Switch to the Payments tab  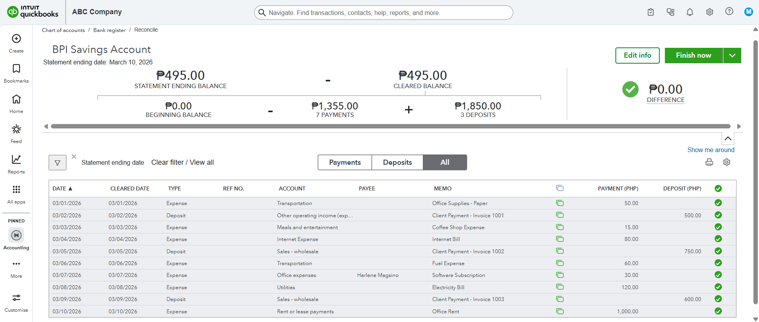tap(345, 162)
